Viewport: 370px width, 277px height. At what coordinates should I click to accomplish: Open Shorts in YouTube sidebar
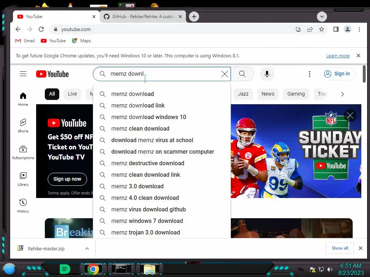point(23,126)
